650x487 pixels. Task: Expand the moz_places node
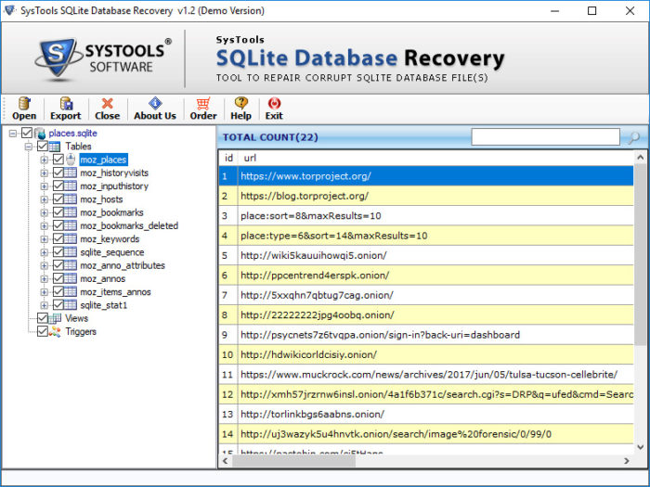pyautogui.click(x=44, y=160)
